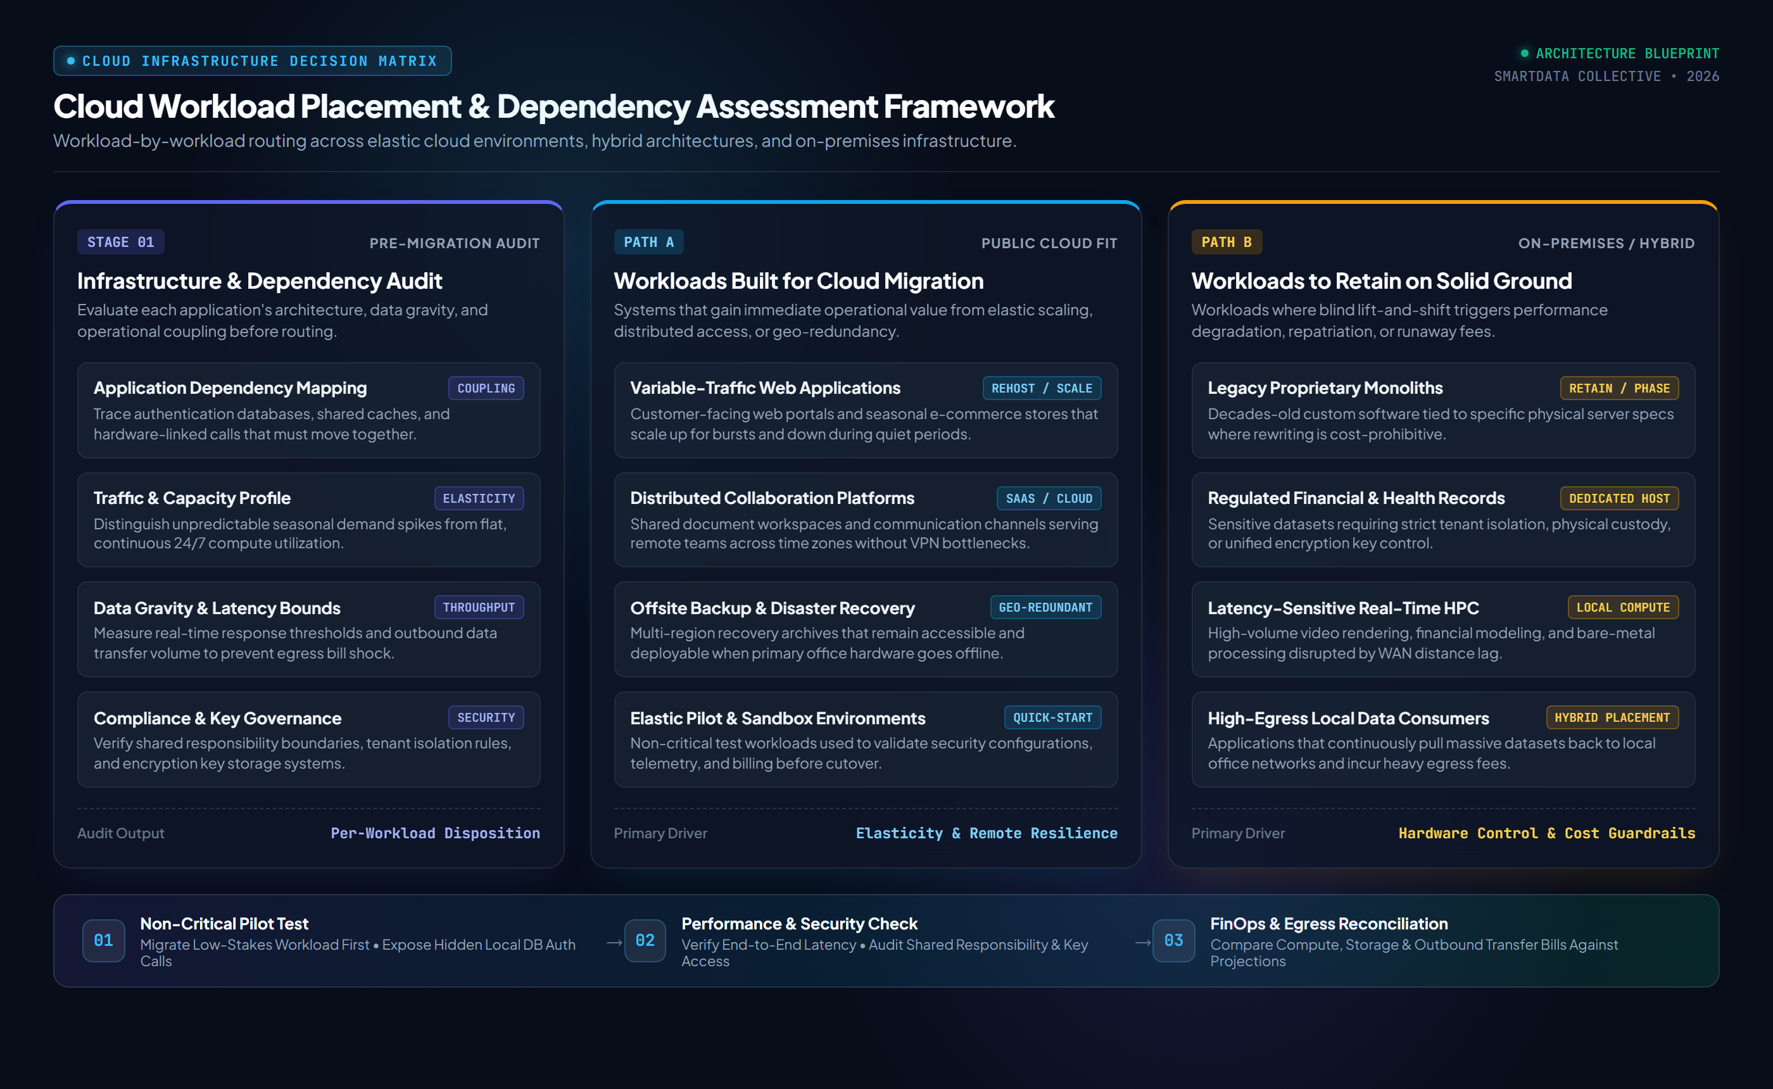The image size is (1773, 1089).
Task: Click the COUPLING tag
Action: pos(486,388)
